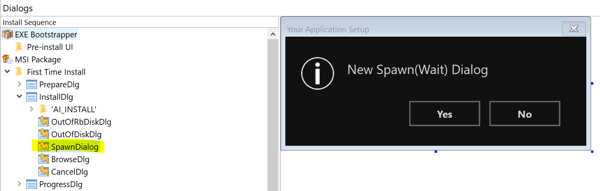Click the info icon in dialog preview

pyautogui.click(x=317, y=73)
